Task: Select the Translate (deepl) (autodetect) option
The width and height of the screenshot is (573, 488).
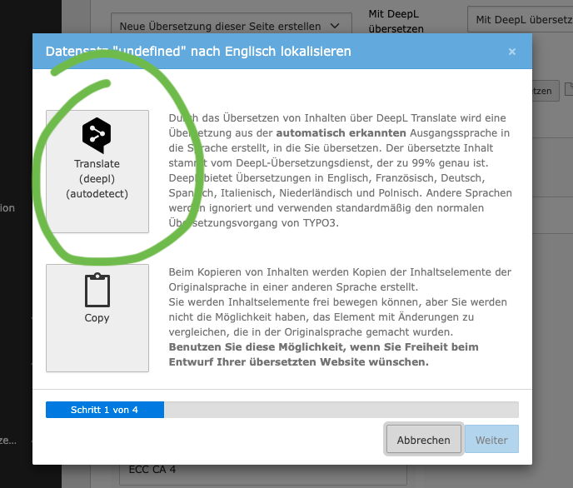Action: 97,172
